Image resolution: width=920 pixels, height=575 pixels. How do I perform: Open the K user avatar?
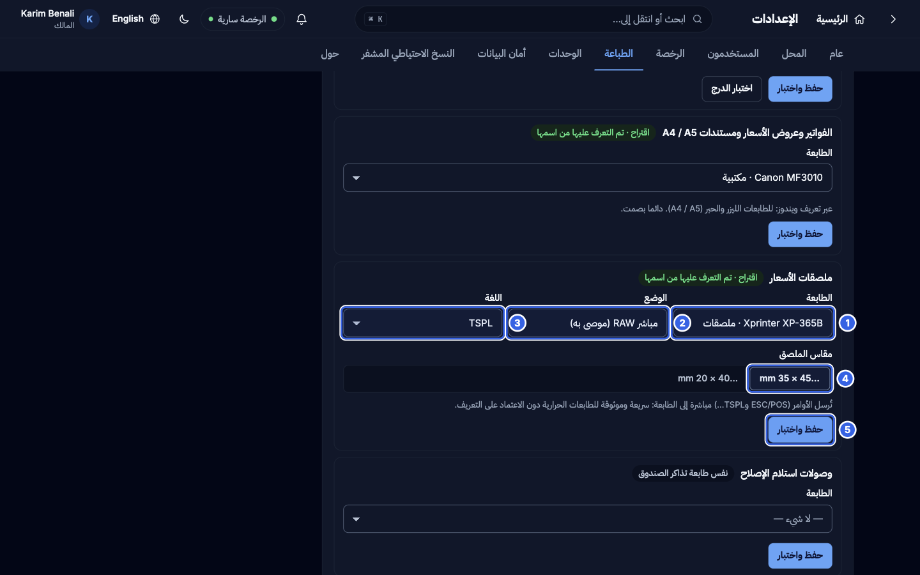click(x=89, y=19)
